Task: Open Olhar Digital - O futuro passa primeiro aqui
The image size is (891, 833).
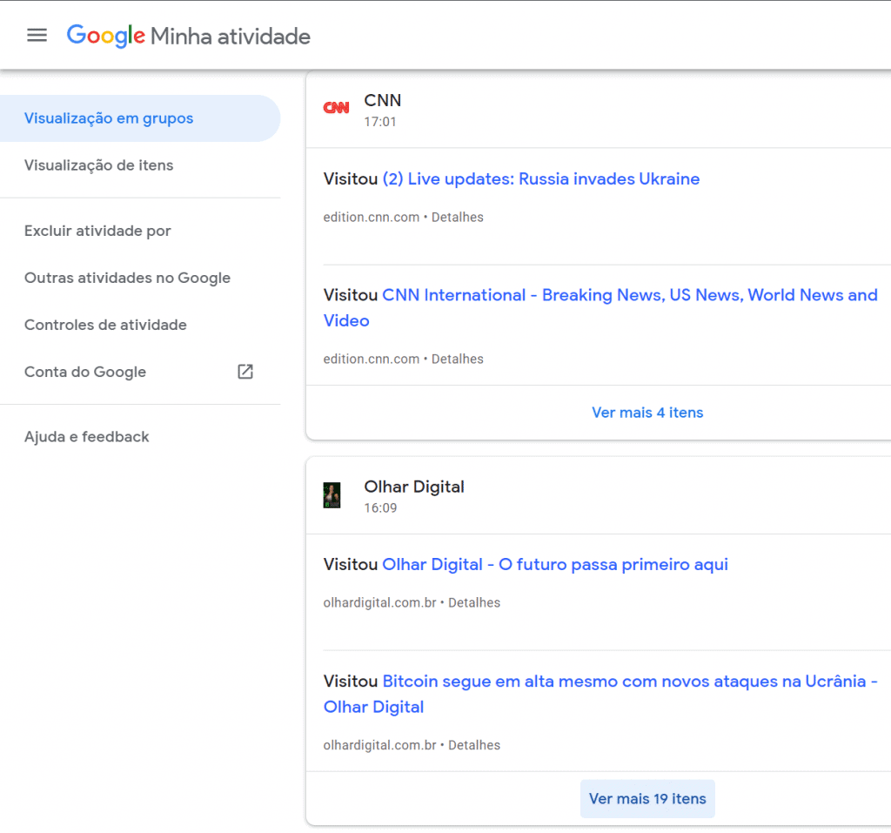Action: click(555, 565)
